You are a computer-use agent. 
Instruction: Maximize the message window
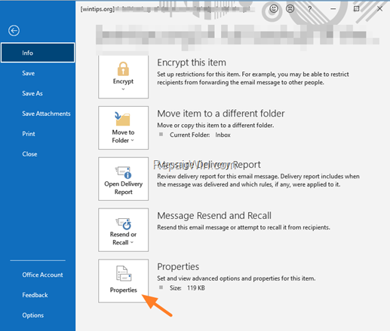pos(356,9)
